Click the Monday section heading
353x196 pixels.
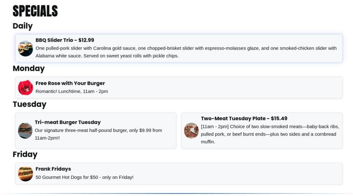(x=29, y=69)
